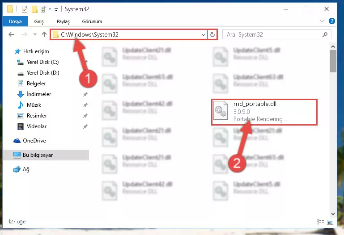
Task: Open the Giriş ribbon tab
Action: click(x=39, y=21)
